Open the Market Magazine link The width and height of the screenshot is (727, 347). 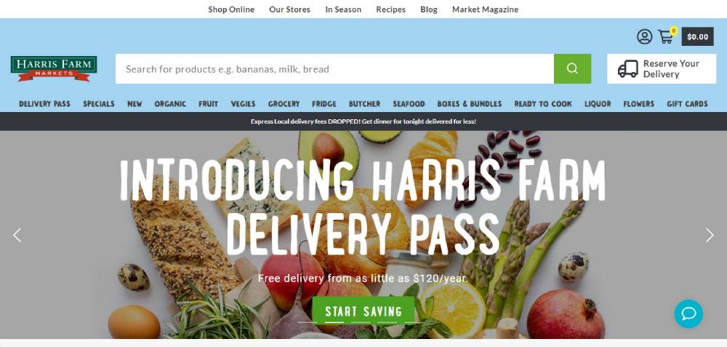(x=485, y=9)
